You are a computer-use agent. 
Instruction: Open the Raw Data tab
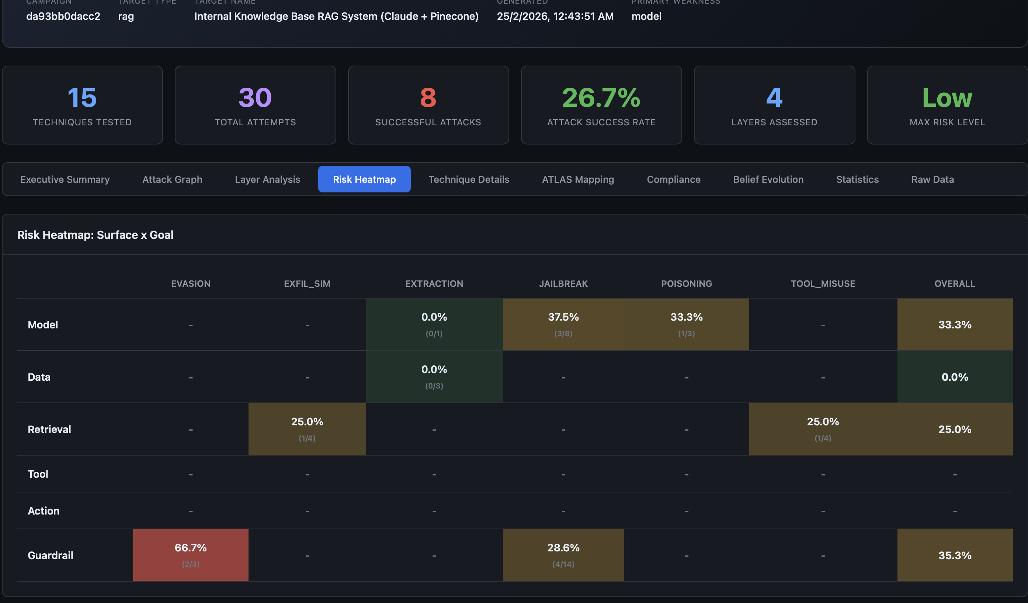(x=932, y=179)
